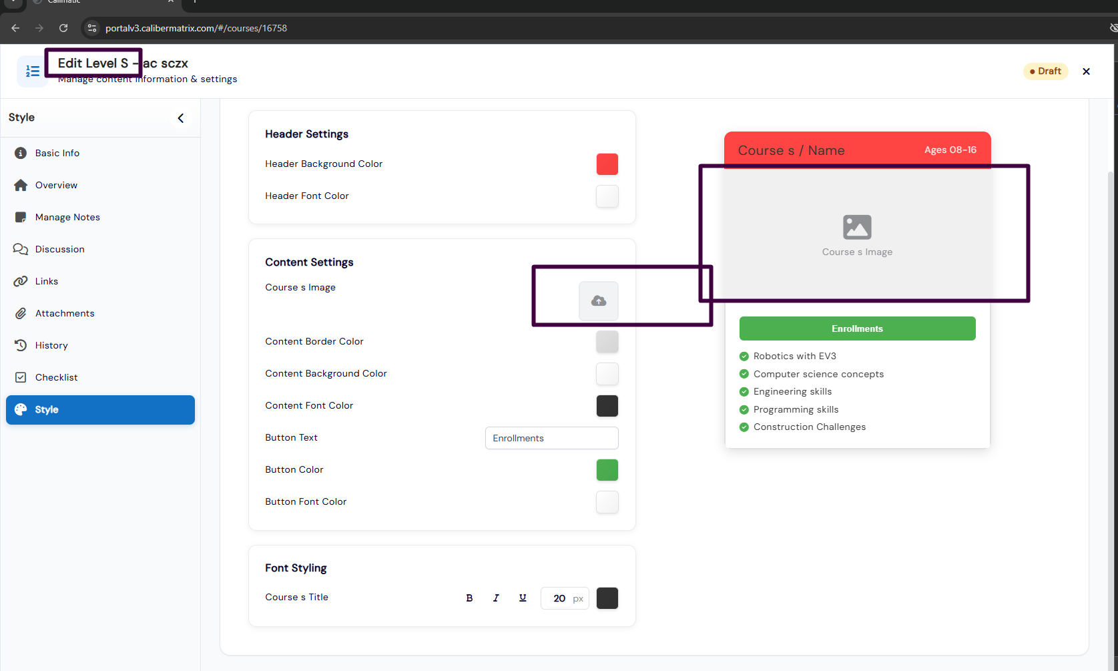This screenshot has width=1118, height=671.
Task: Click the browser forward arrow
Action: (x=39, y=28)
